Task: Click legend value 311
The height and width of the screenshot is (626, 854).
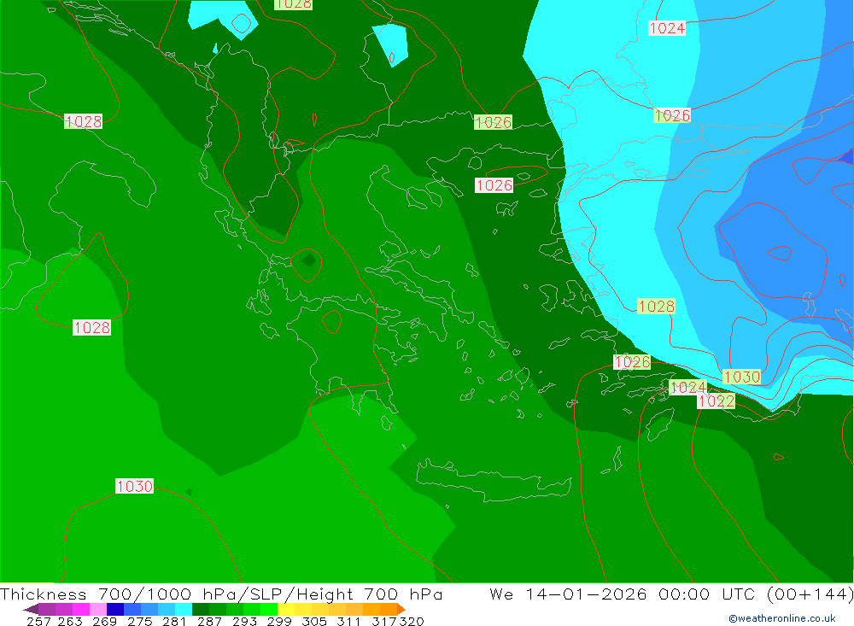Action: [348, 621]
